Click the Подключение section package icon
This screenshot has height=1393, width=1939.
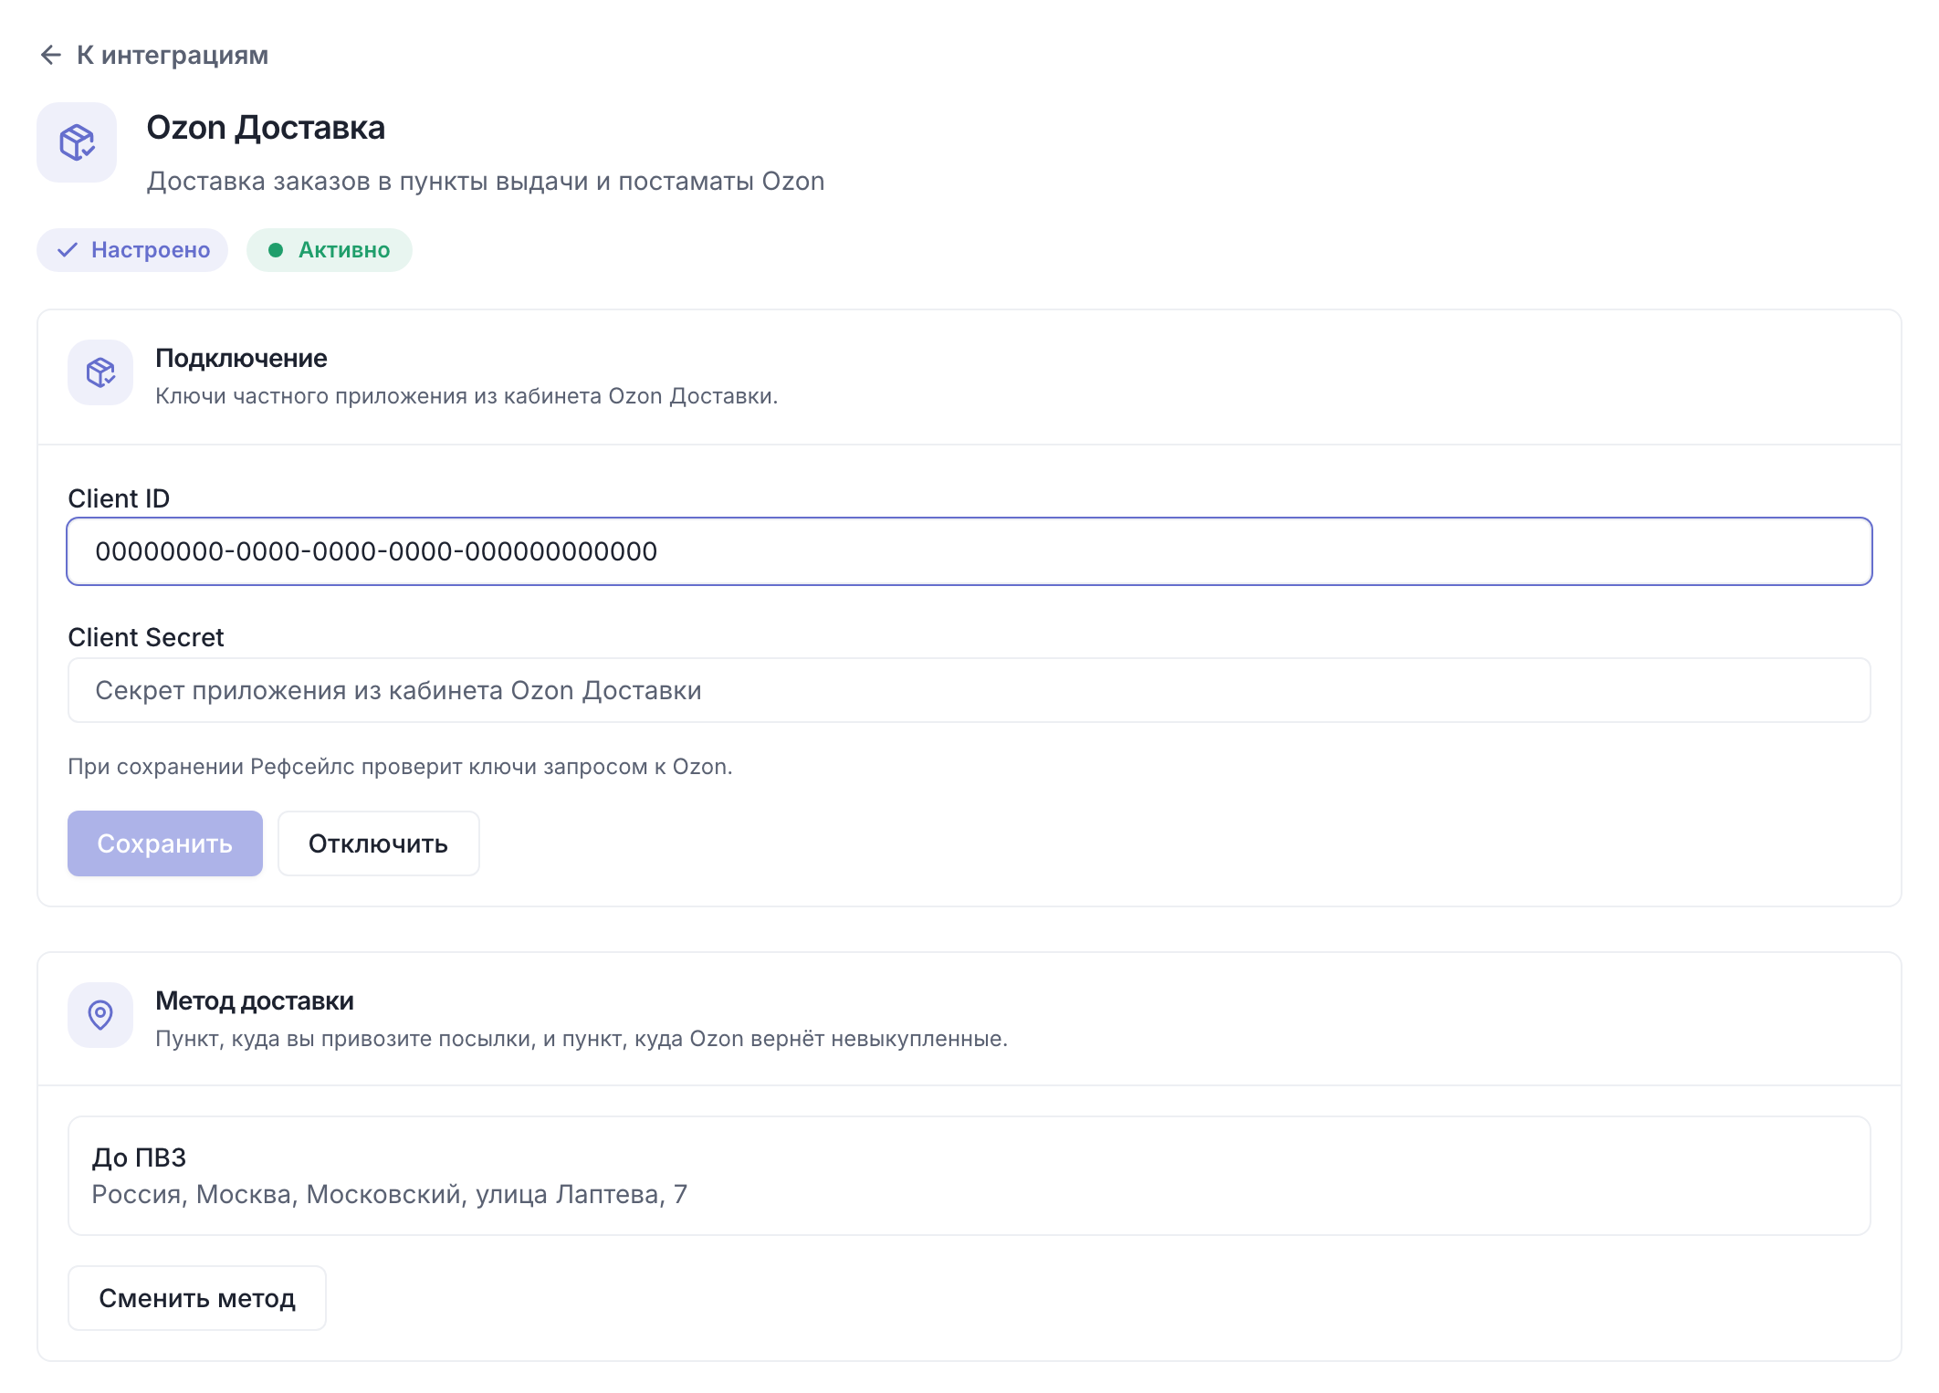coord(100,372)
